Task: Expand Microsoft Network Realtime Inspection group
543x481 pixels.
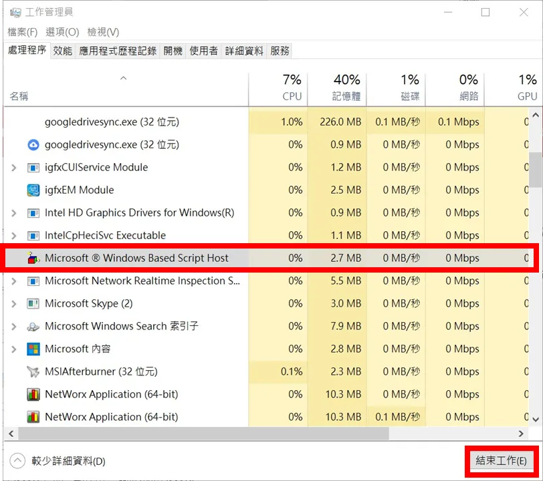Action: point(14,281)
